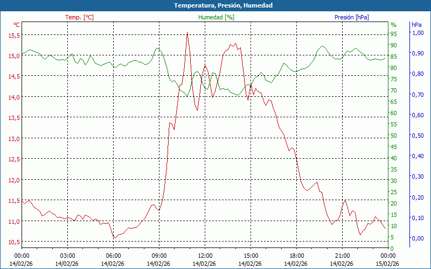Select the 12:00 time axis label
431x269 pixels.
tap(205, 256)
